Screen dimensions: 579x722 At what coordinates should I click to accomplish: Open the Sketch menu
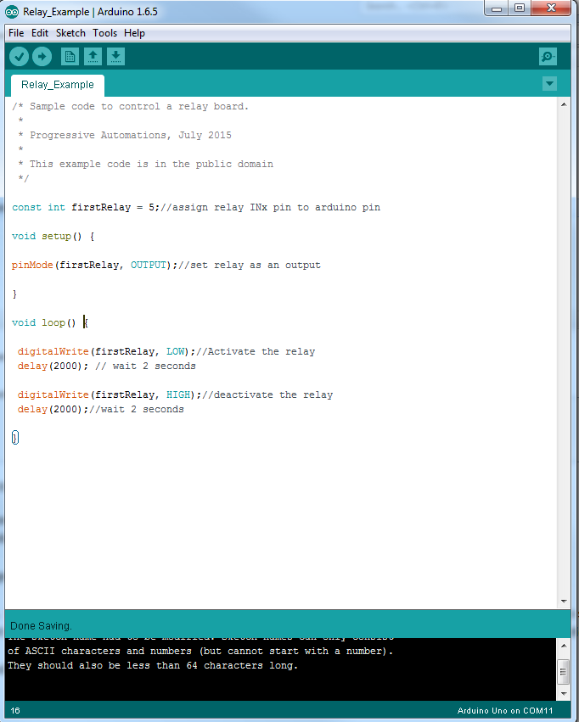coord(70,33)
